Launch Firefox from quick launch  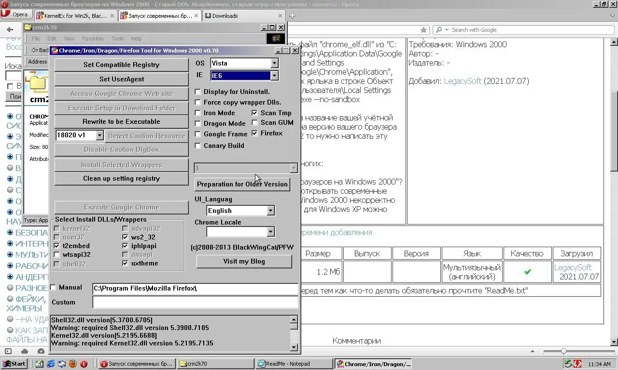73,364
